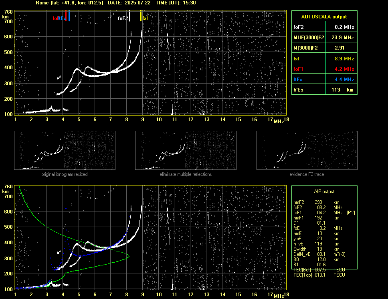
Task: Click the caption "eliminate multiple reflections"
Action: click(186, 174)
